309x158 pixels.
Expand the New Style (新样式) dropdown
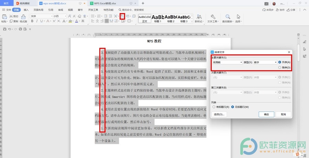click(203, 21)
